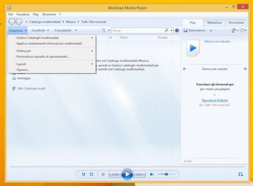Click into the Cerca search field
The height and width of the screenshot is (186, 253).
(x=137, y=30)
